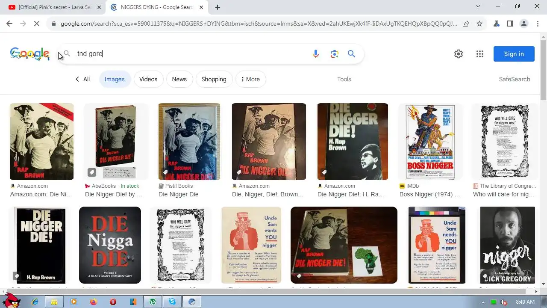547x308 pixels.
Task: Click the scrollbar up arrow
Action: [543, 36]
